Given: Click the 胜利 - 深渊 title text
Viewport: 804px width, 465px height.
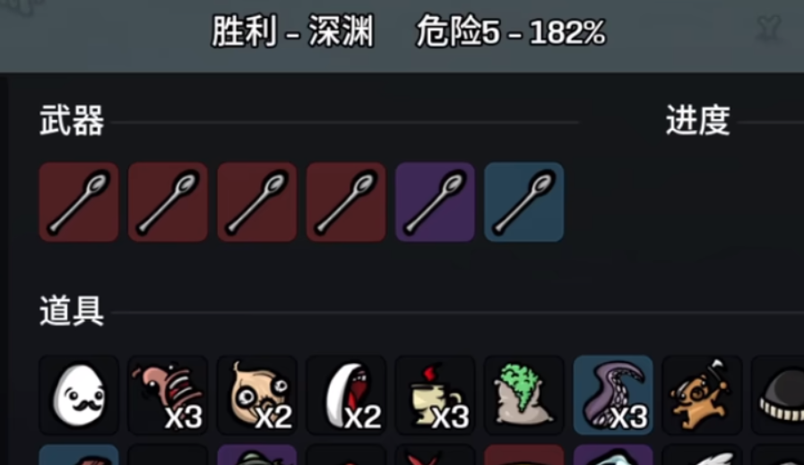Looking at the screenshot, I should 293,31.
